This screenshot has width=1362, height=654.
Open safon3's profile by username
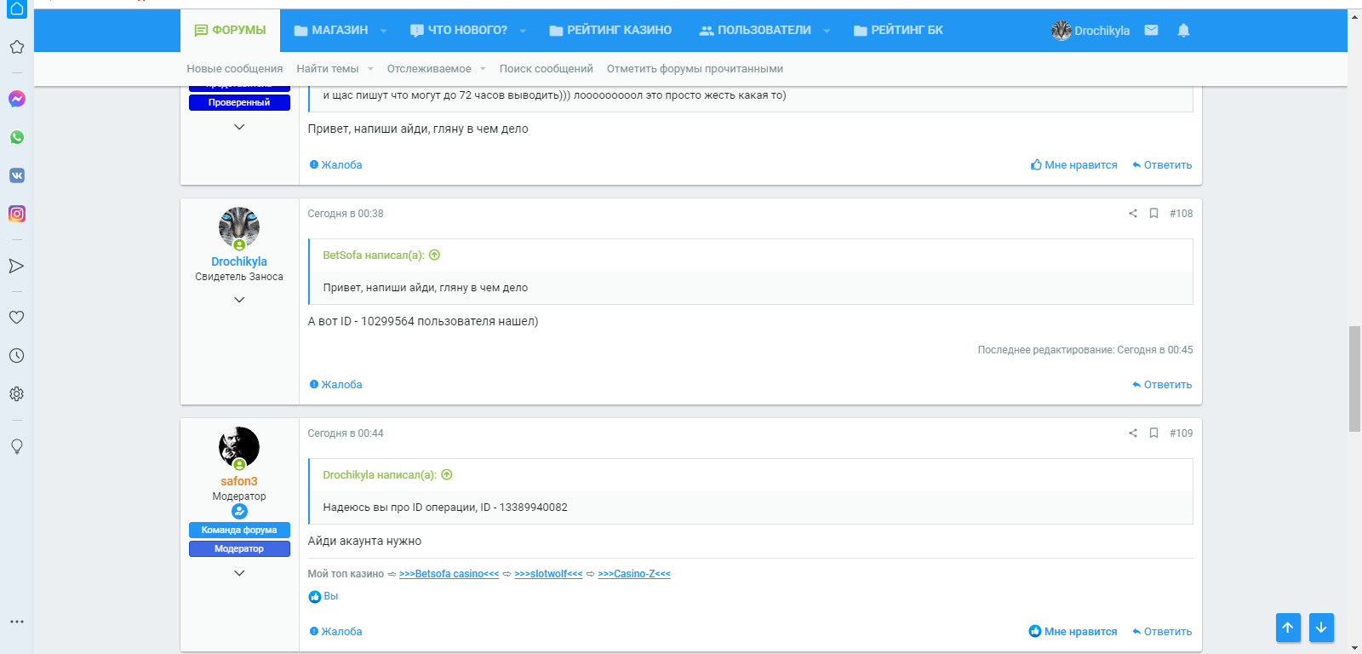239,481
